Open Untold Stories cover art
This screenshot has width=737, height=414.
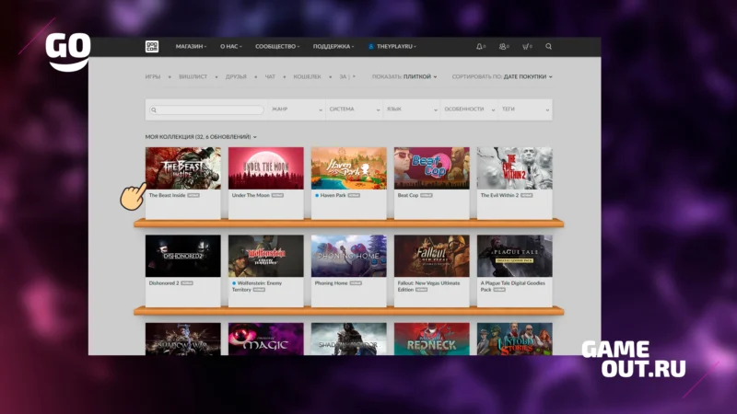click(515, 339)
